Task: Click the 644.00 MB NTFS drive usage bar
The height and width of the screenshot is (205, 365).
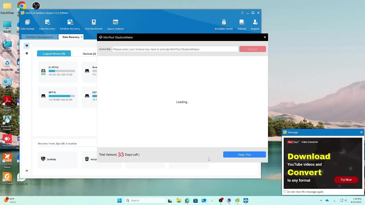Action: coord(62,96)
